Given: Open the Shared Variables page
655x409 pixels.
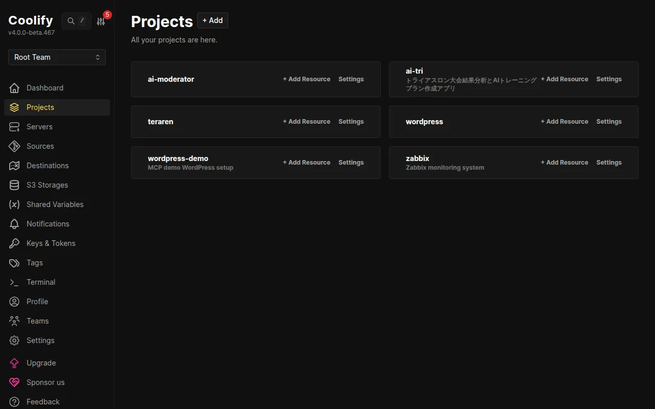Looking at the screenshot, I should 55,204.
